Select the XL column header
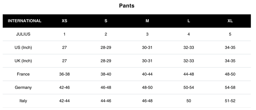The height and width of the screenshot is (110, 256). pyautogui.click(x=230, y=21)
